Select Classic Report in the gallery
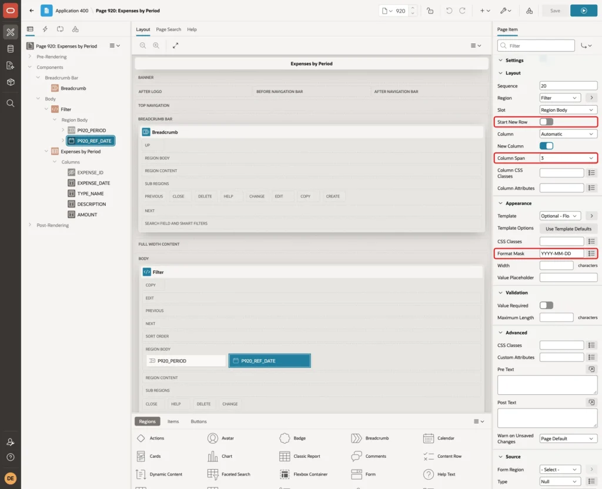602x489 pixels. 300,456
